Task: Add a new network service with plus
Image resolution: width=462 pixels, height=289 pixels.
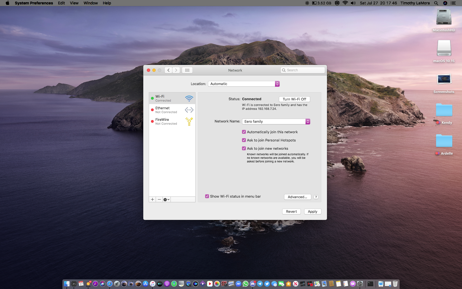Action: 152,200
